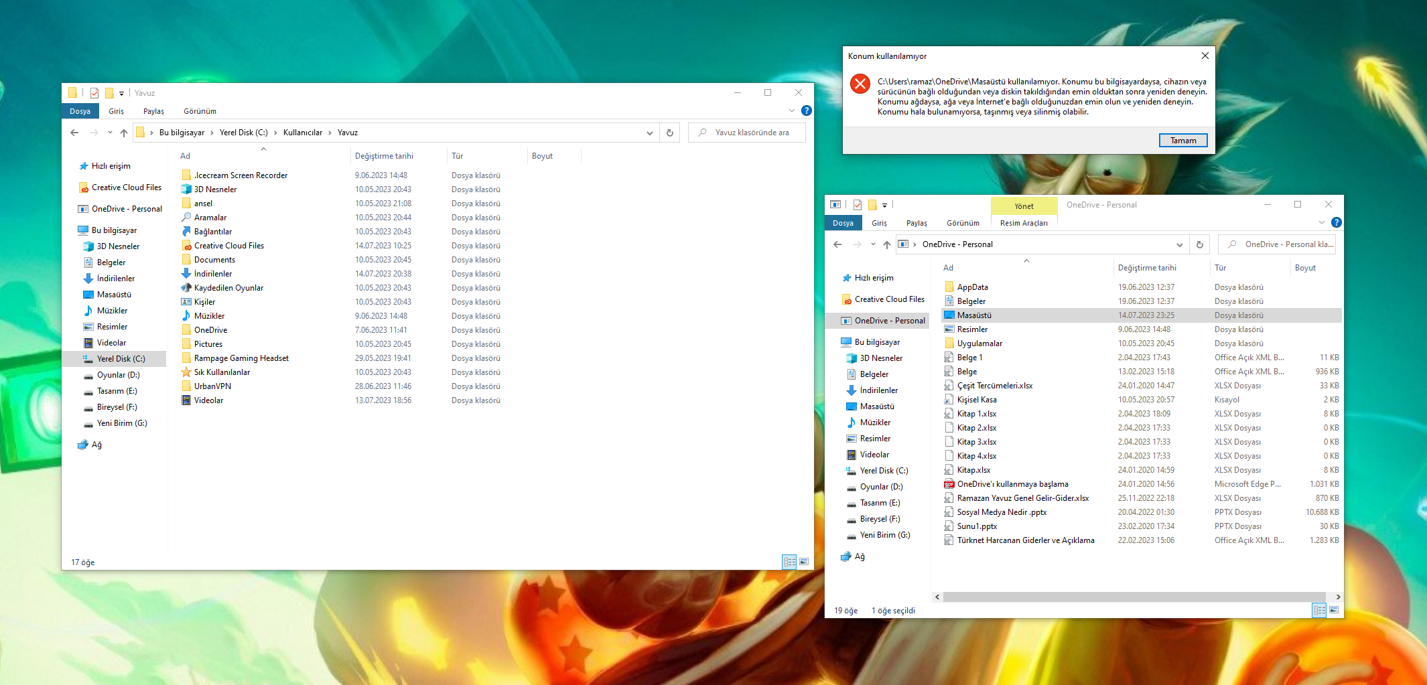Open Paylaş tab in Yavuz window
Viewport: 1427px width, 685px height.
click(x=153, y=111)
